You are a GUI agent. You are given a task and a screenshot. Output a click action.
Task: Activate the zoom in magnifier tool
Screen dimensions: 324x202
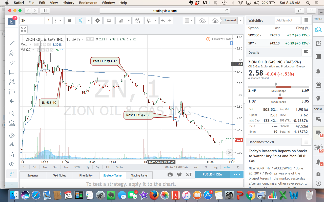[12, 113]
